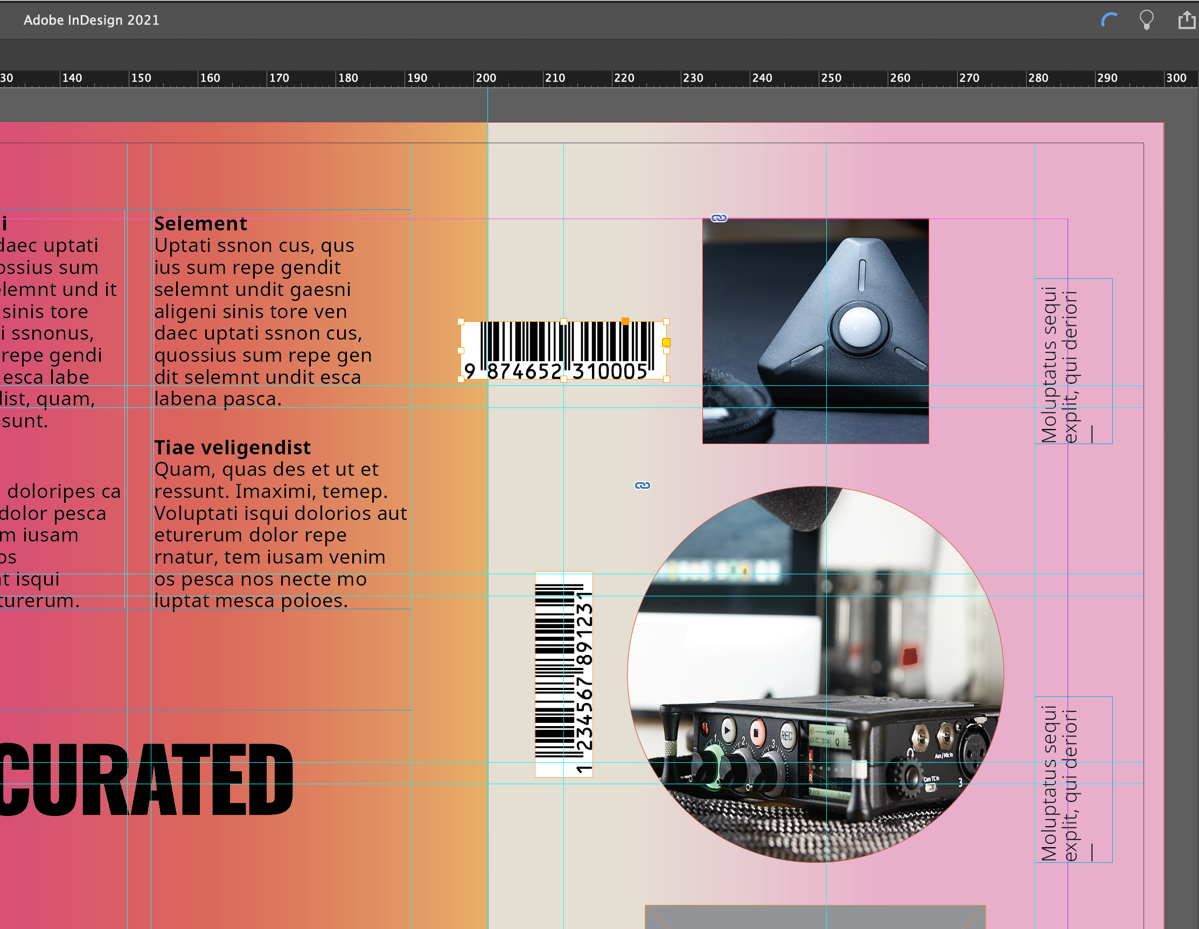1199x929 pixels.
Task: Click the text 'Voluptati isqui dolorios aut'
Action: [281, 513]
